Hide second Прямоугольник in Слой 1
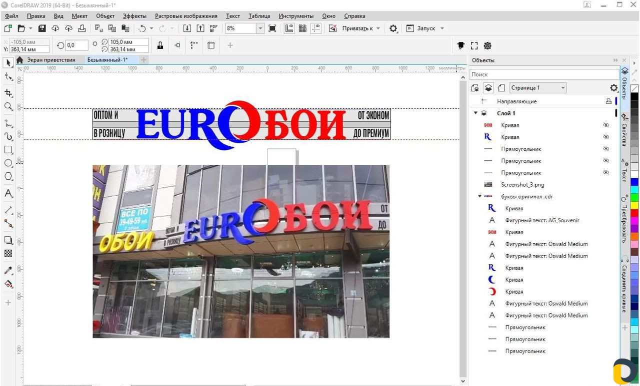The image size is (640, 386). tap(606, 161)
